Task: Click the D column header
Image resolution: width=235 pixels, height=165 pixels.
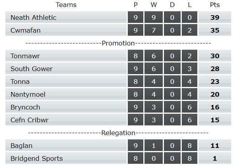Action: (172, 5)
